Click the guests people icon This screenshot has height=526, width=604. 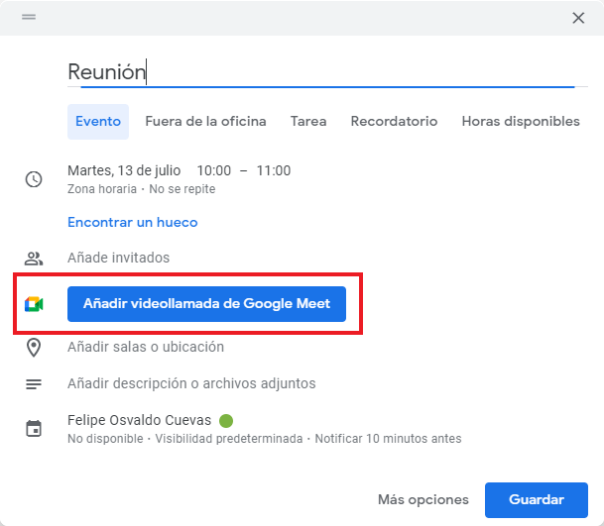tap(34, 259)
